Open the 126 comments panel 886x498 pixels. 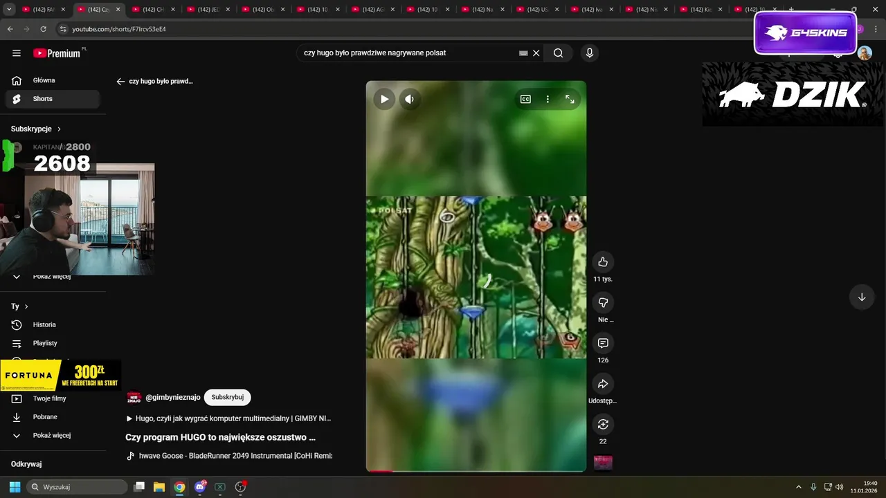point(603,343)
